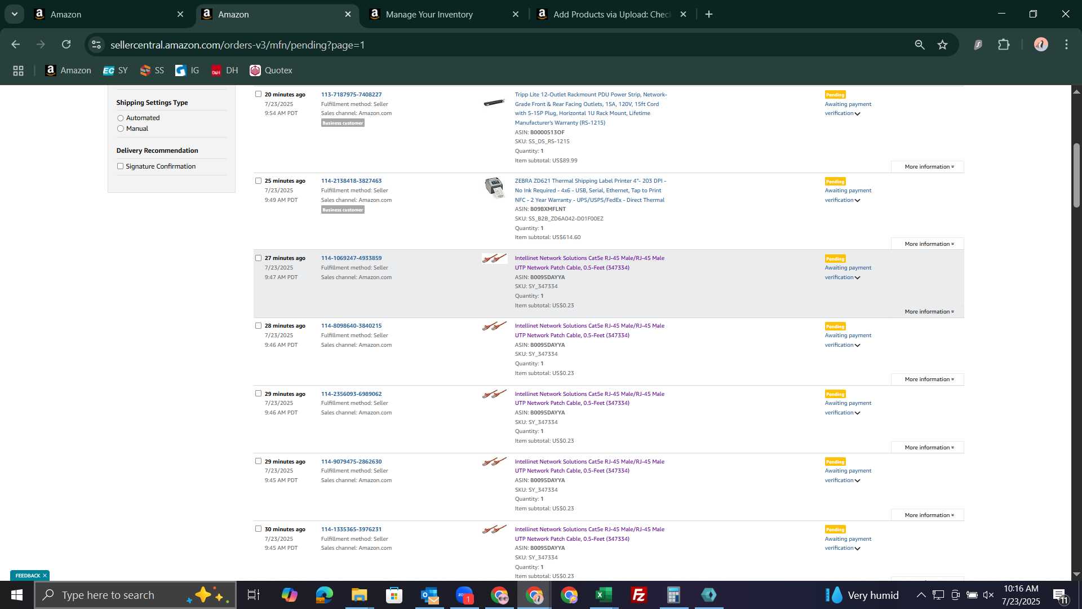Screen dimensions: 1082x609
Task: Tick the checkbox for order 114-1335365-3976231
Action: [258, 529]
